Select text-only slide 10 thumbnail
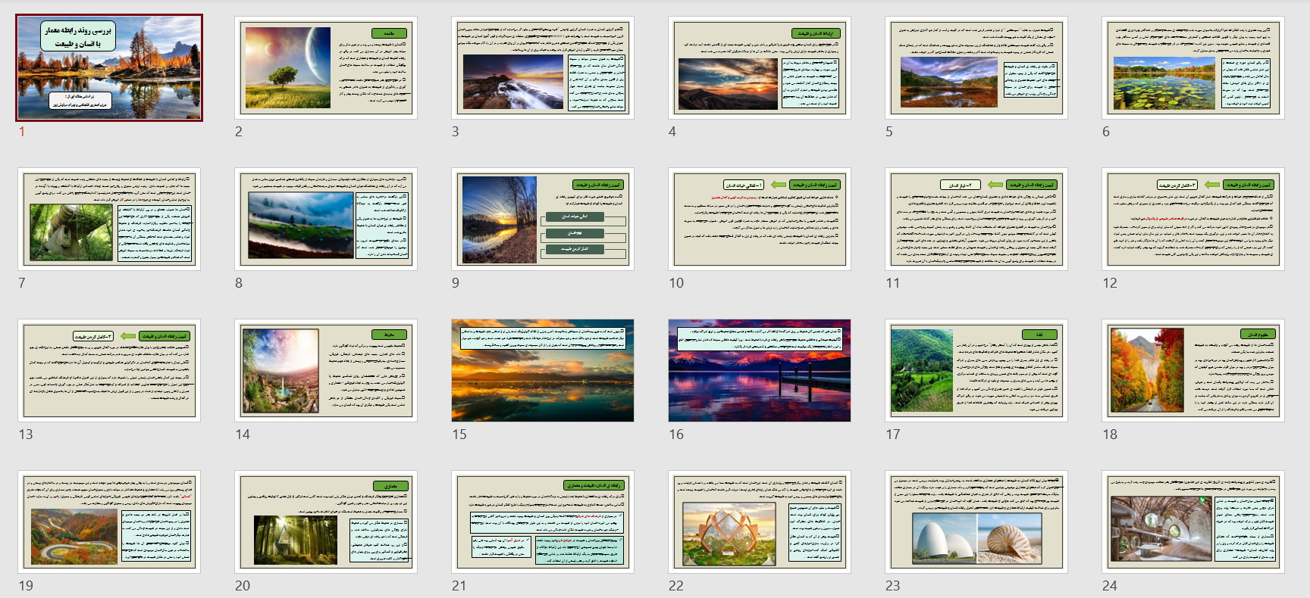 click(760, 219)
